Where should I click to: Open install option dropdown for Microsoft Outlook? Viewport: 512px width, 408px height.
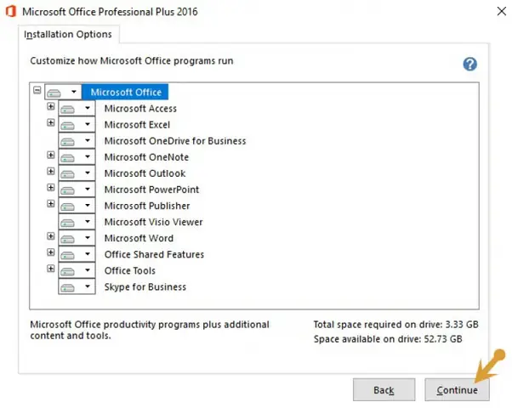[77, 173]
